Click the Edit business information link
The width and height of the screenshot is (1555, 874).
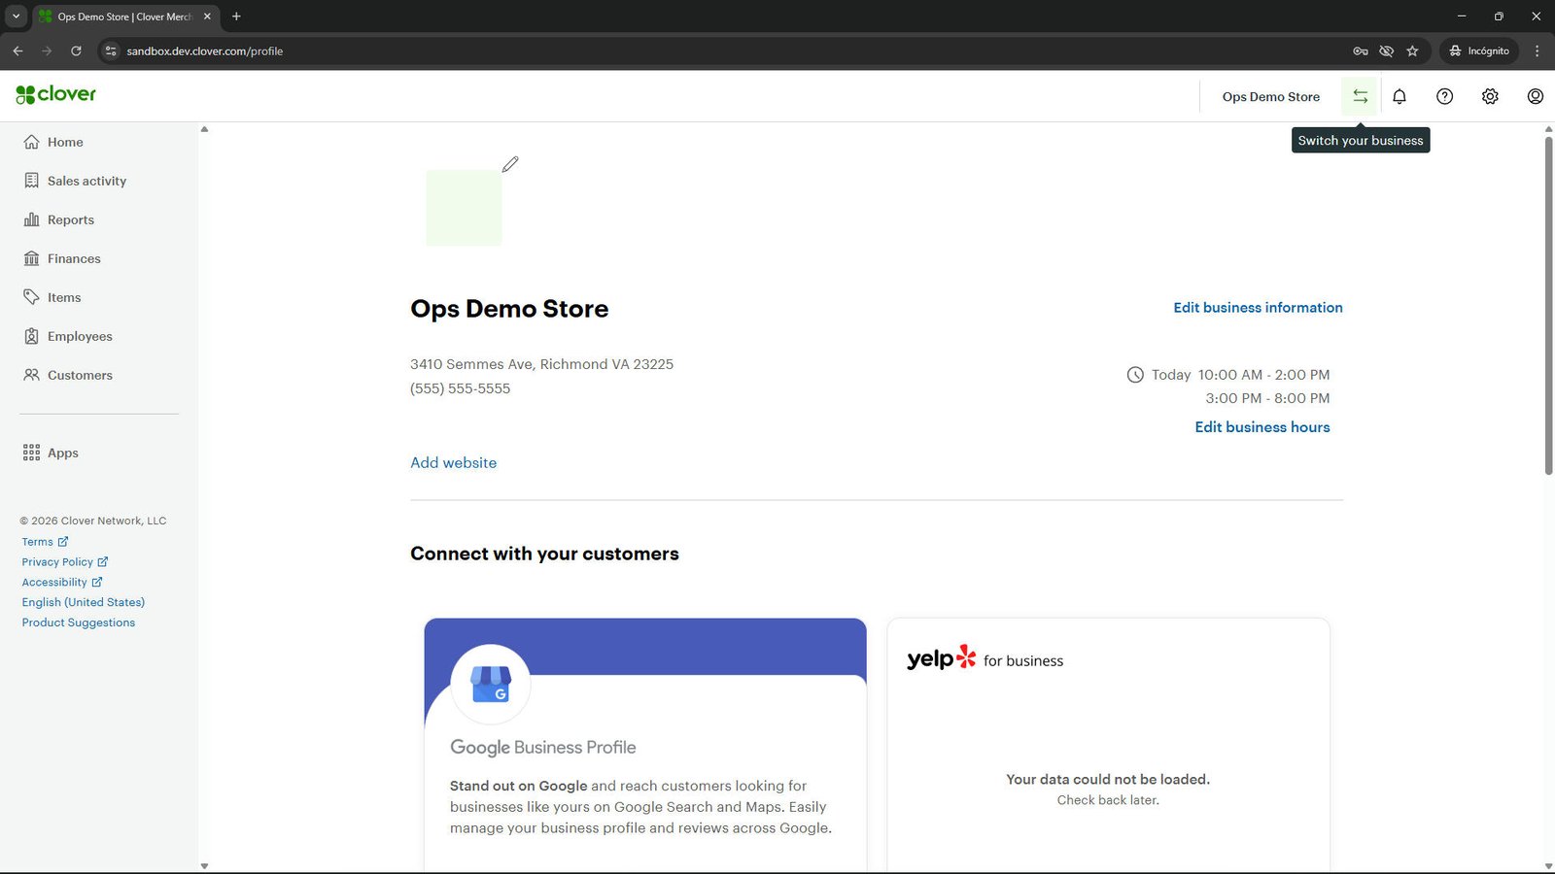[1258, 308]
